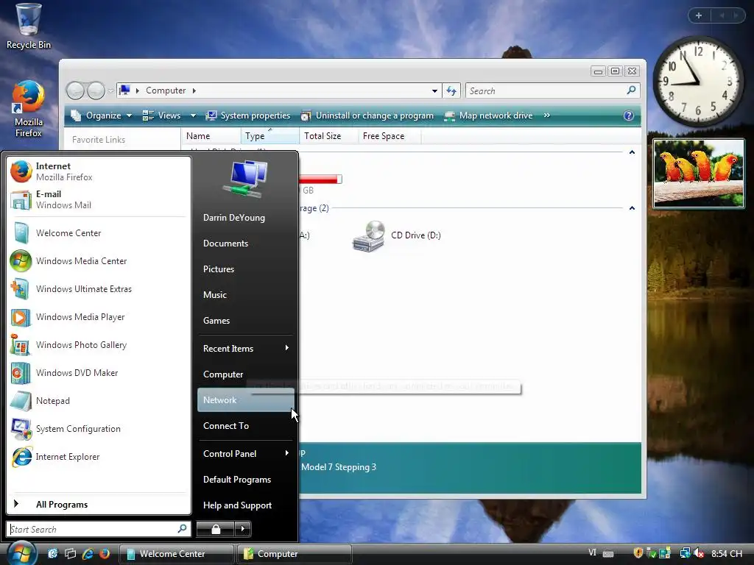Click Switch between windows quick launch icon
The height and width of the screenshot is (565, 754).
[70, 553]
